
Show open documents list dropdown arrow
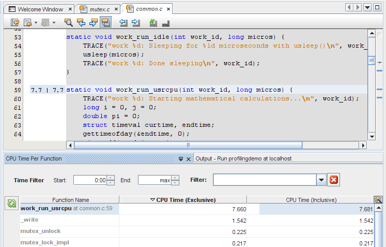pos(367,7)
